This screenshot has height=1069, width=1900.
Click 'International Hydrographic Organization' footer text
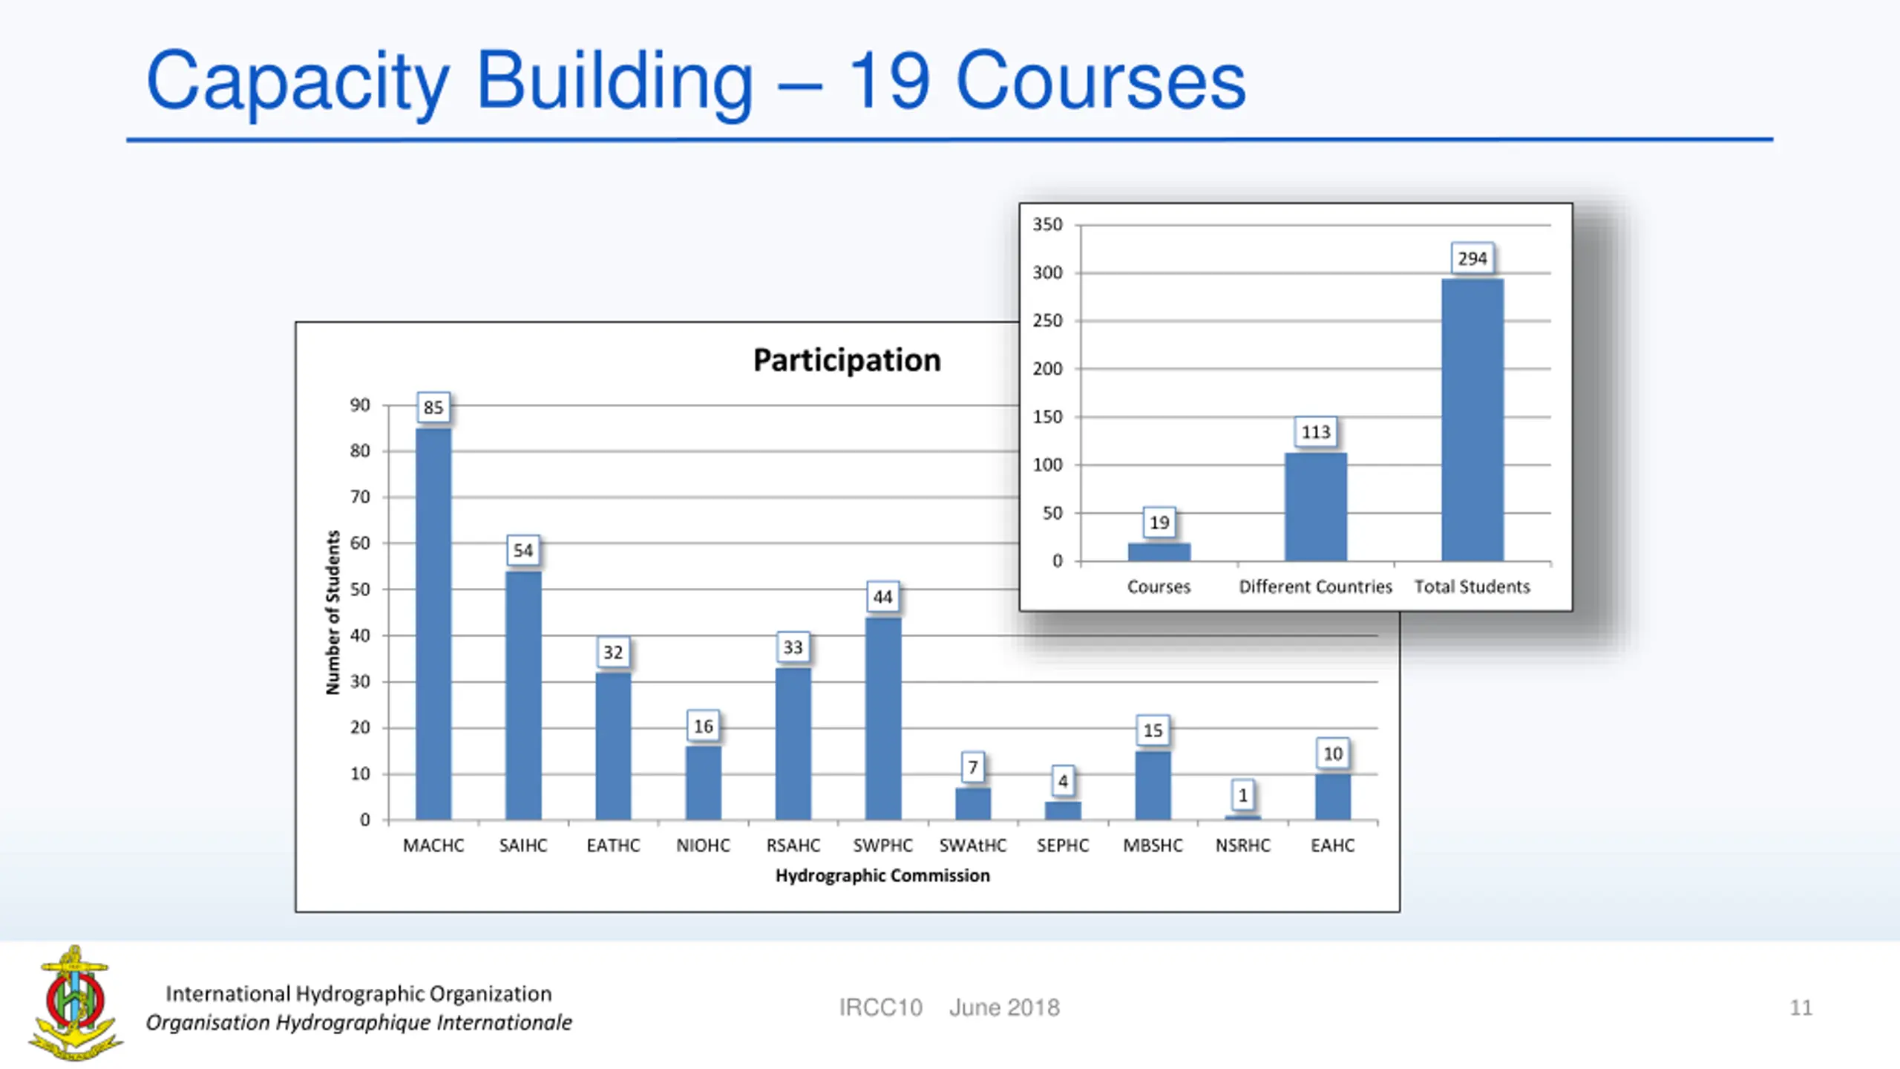[x=359, y=994]
